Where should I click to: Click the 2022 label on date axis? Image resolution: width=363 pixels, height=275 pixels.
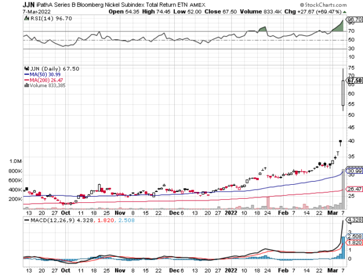231,213
